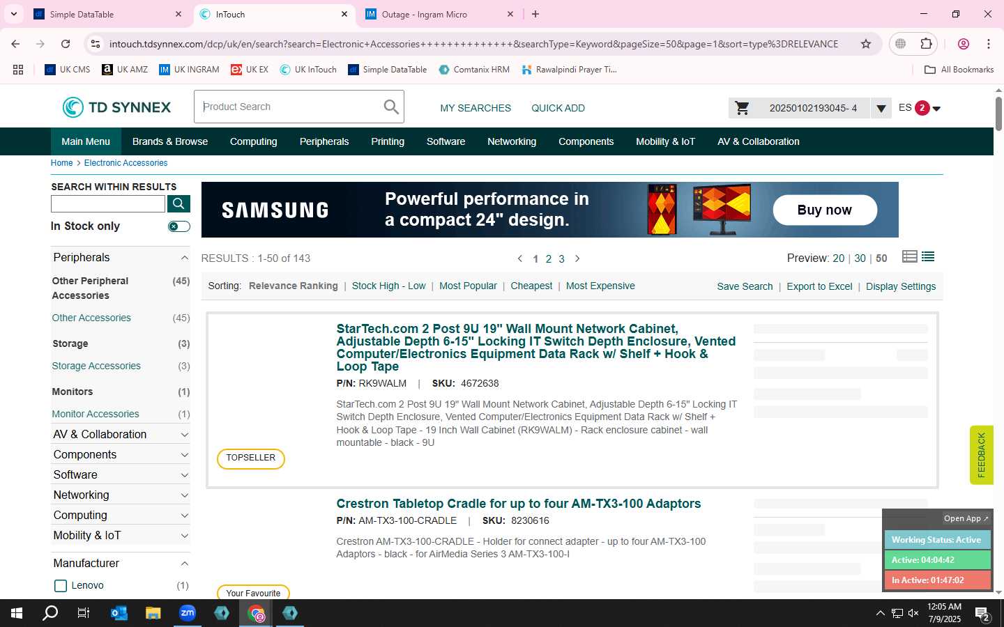Switch to Simple DataTable browser tab
Image resolution: width=1004 pixels, height=627 pixels.
coord(108,14)
